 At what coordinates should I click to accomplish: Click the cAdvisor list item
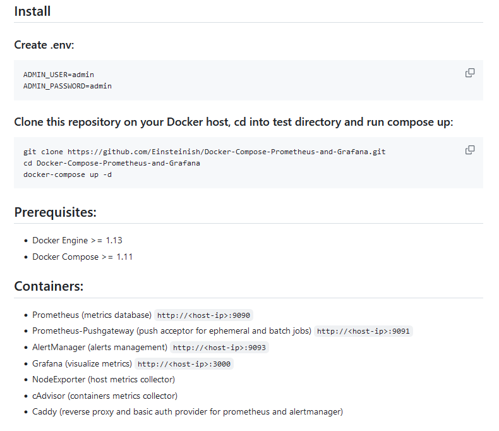tap(105, 396)
